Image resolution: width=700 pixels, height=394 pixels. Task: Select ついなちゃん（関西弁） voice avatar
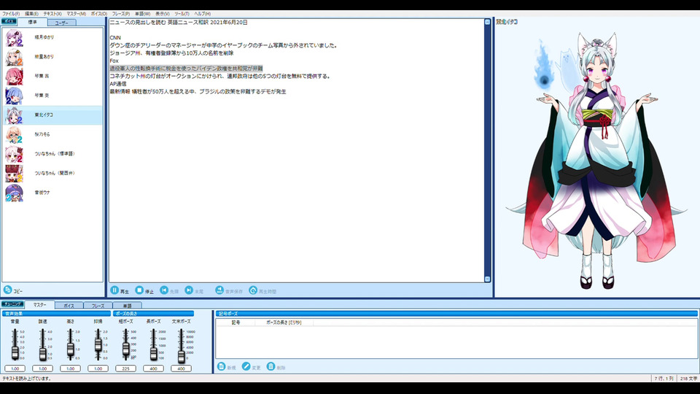pos(15,174)
